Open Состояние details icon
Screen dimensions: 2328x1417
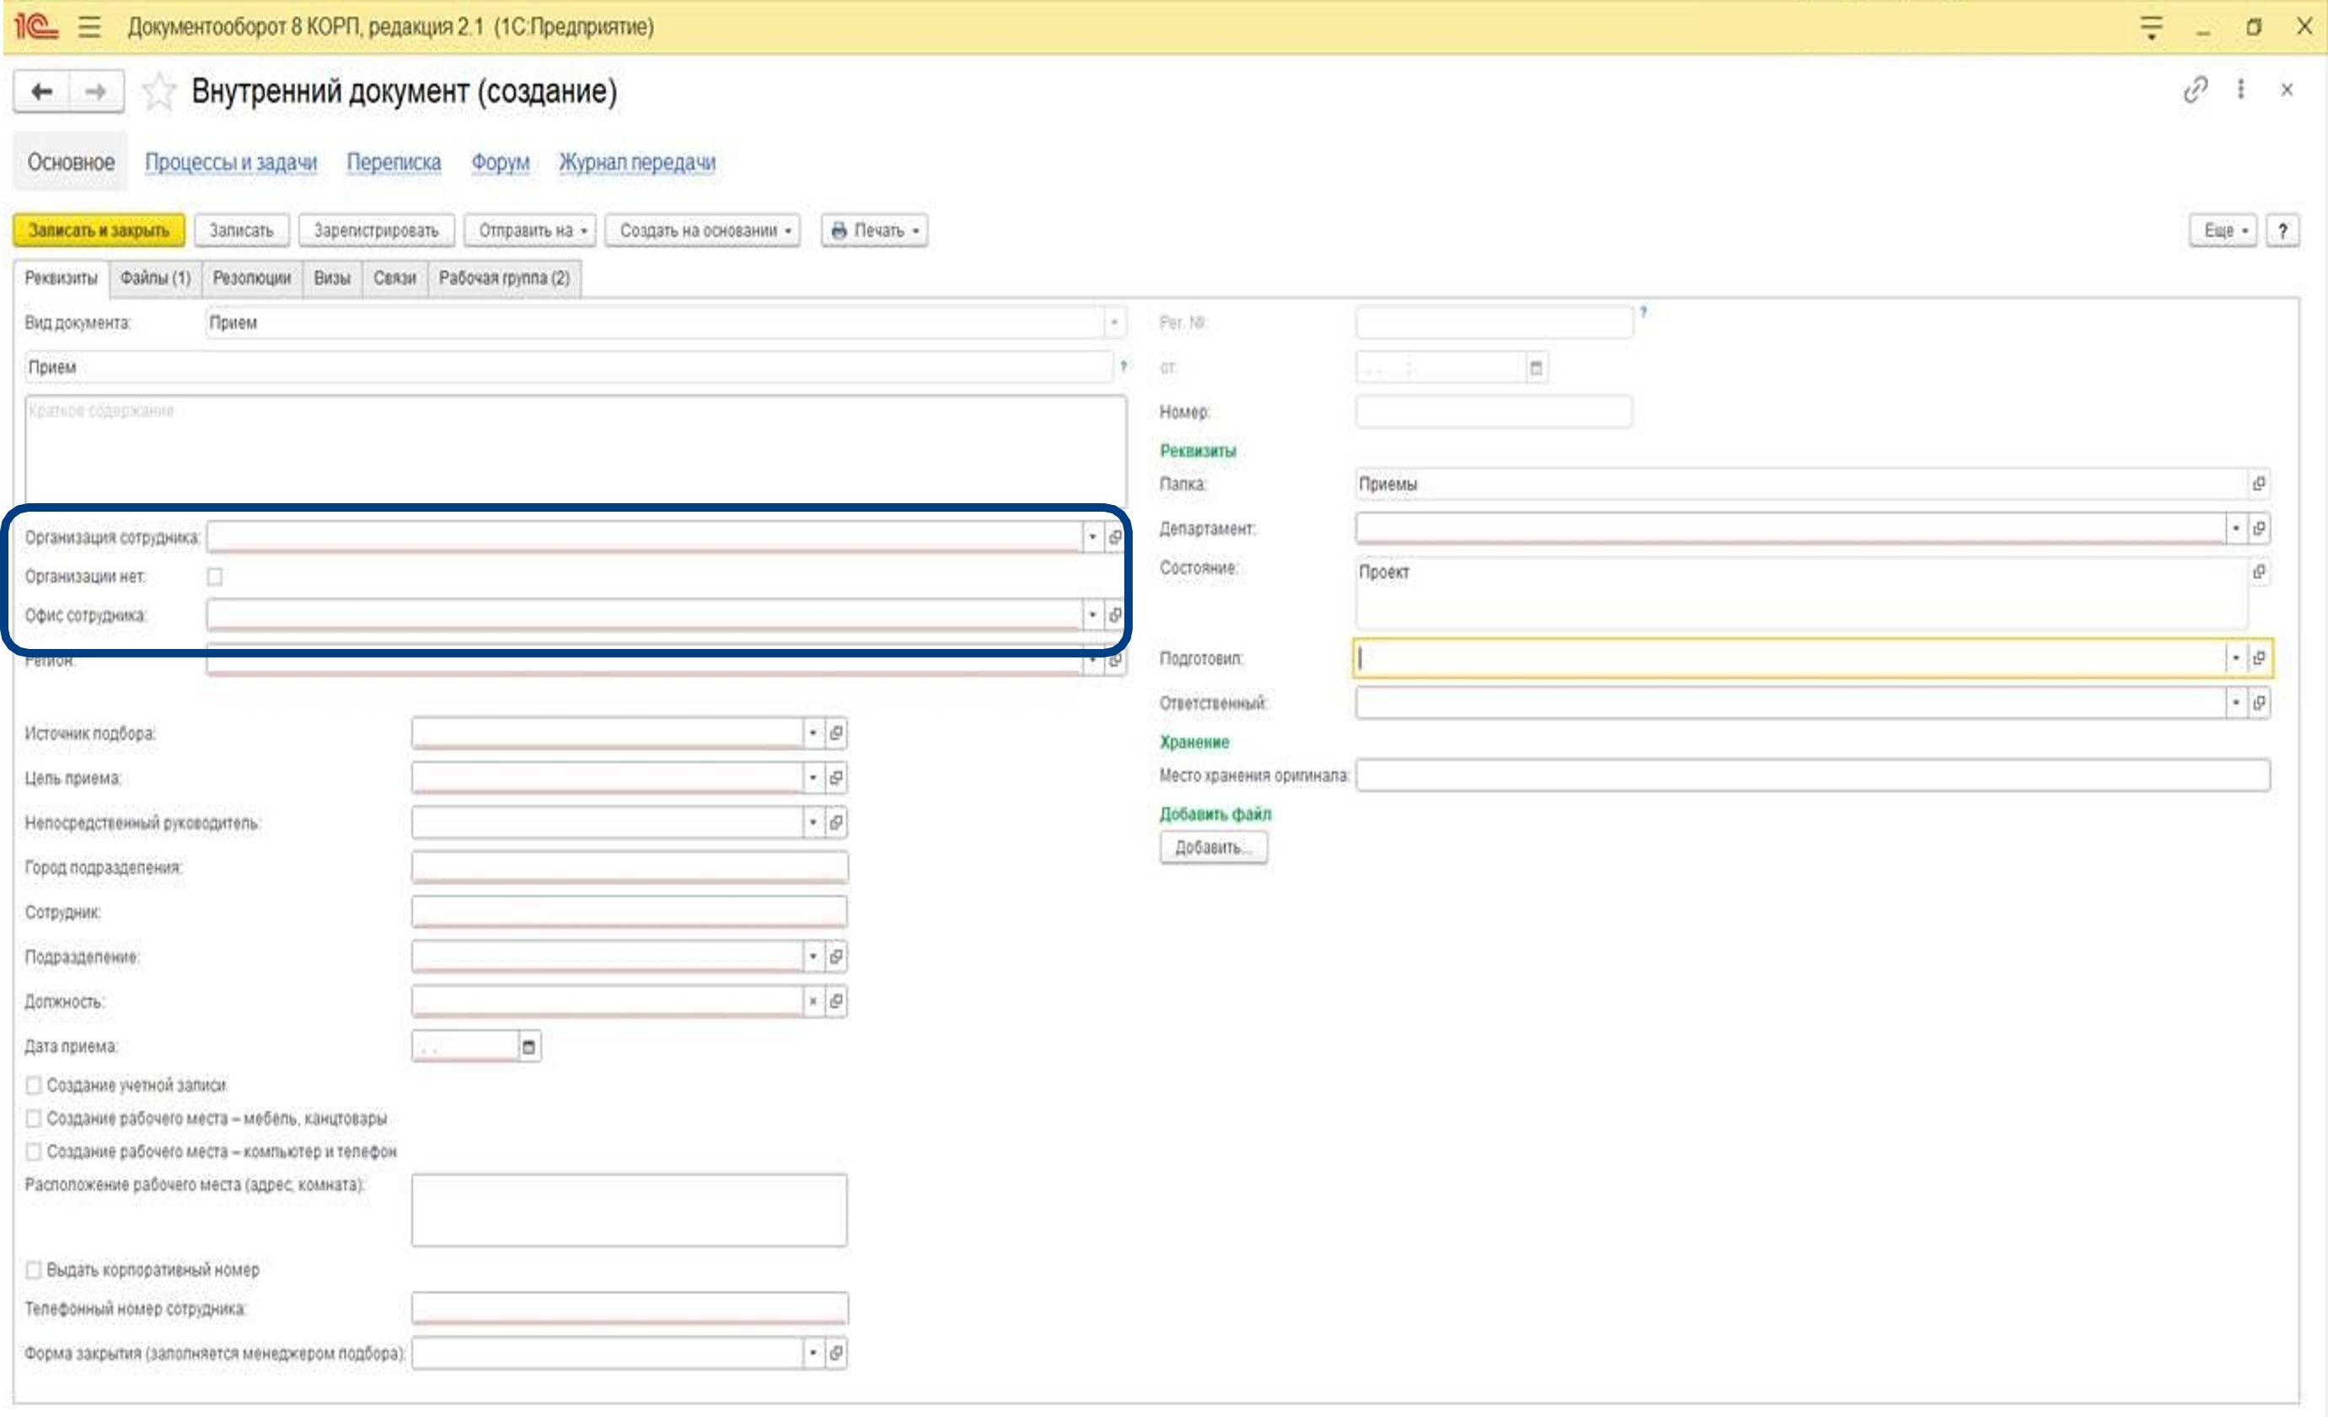coord(2258,572)
